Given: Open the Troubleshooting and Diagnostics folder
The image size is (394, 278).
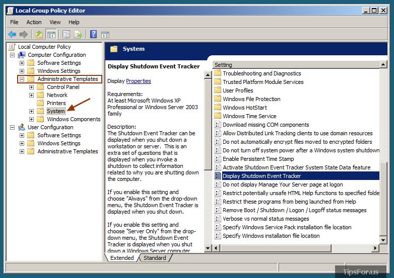Looking at the screenshot, I should pos(262,73).
